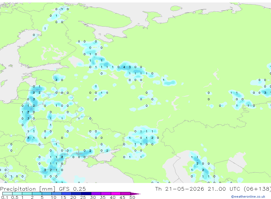Click the legend label '10'
Image resolution: width=271 pixels, height=199 pixels.
53,197
